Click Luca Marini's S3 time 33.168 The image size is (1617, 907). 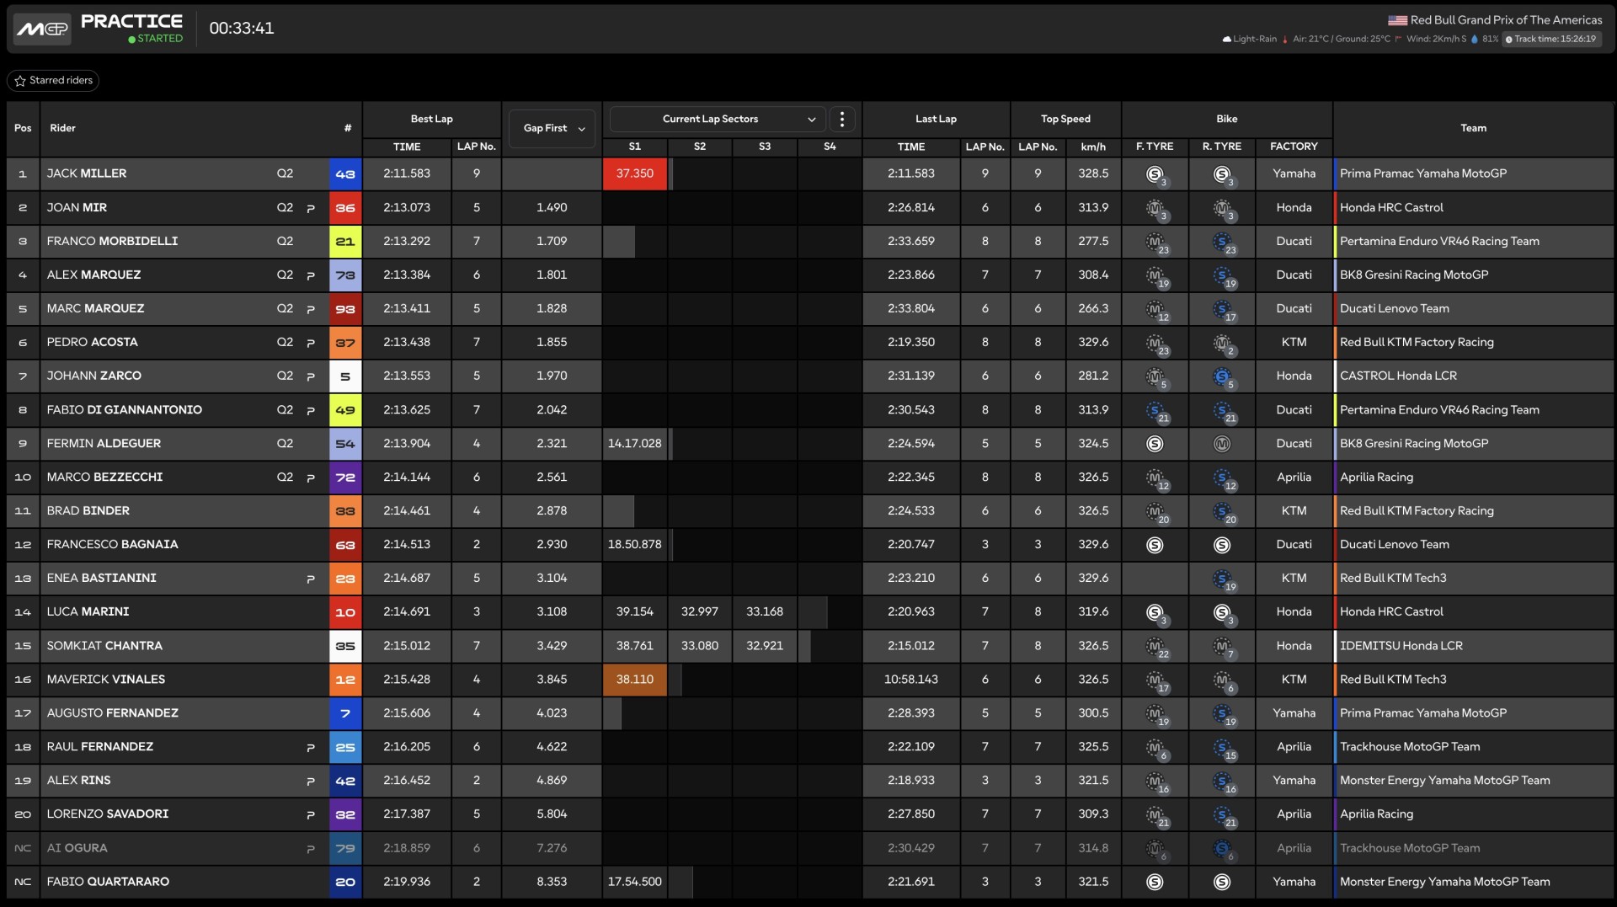[765, 611]
